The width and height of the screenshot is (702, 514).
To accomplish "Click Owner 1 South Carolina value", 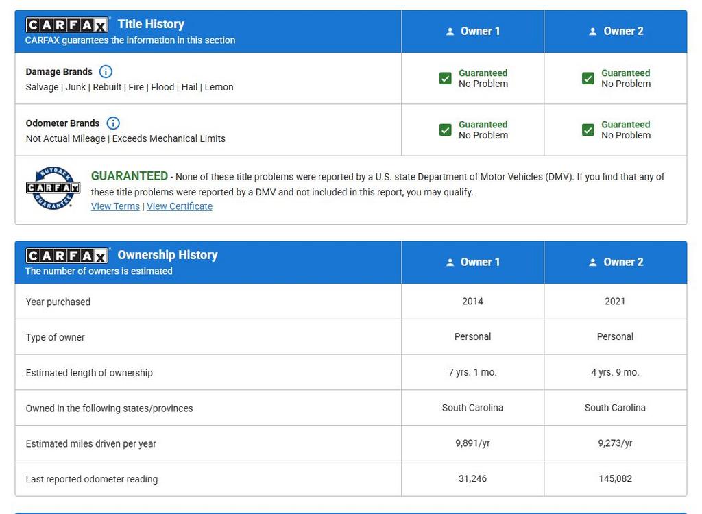I will [472, 408].
